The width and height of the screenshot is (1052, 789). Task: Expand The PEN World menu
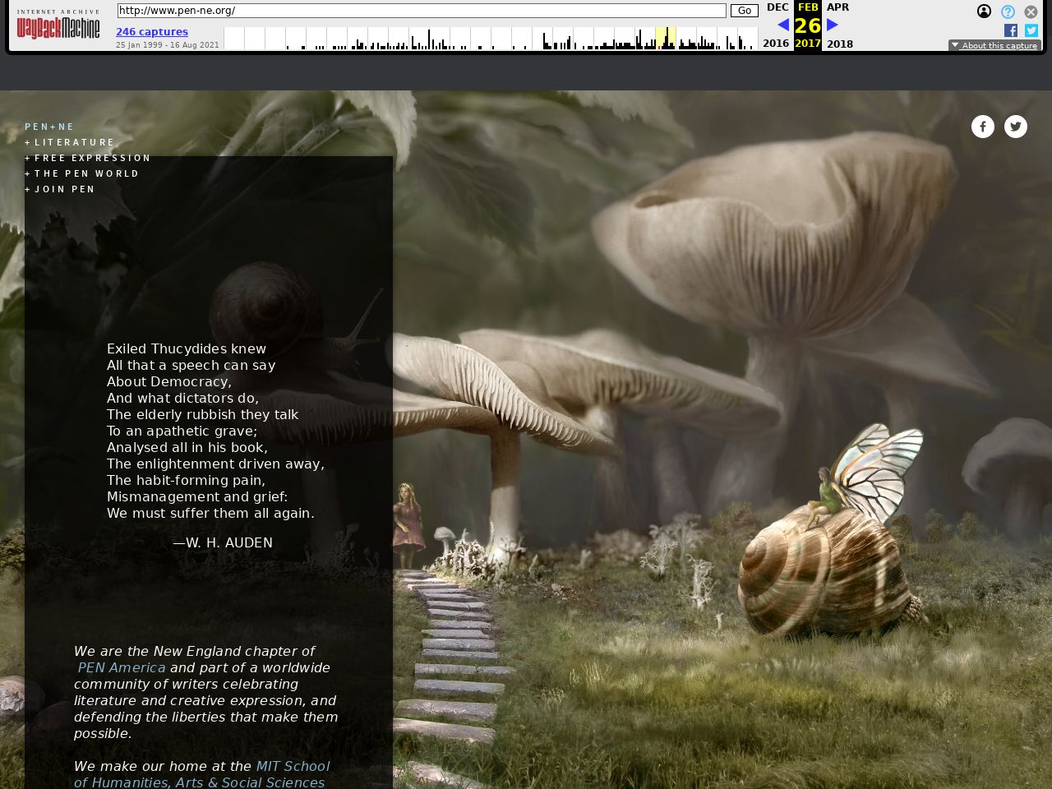click(86, 173)
